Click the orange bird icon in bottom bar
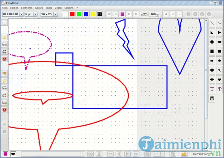Viewport: 224px width, 158px height. pos(184,154)
